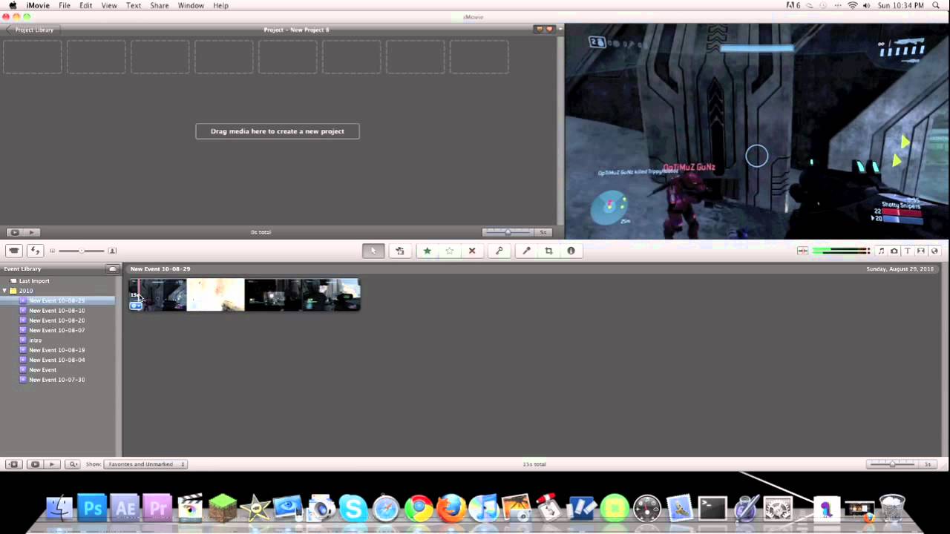Select the crop and rotate tool
Screen dimensions: 950x534
548,251
